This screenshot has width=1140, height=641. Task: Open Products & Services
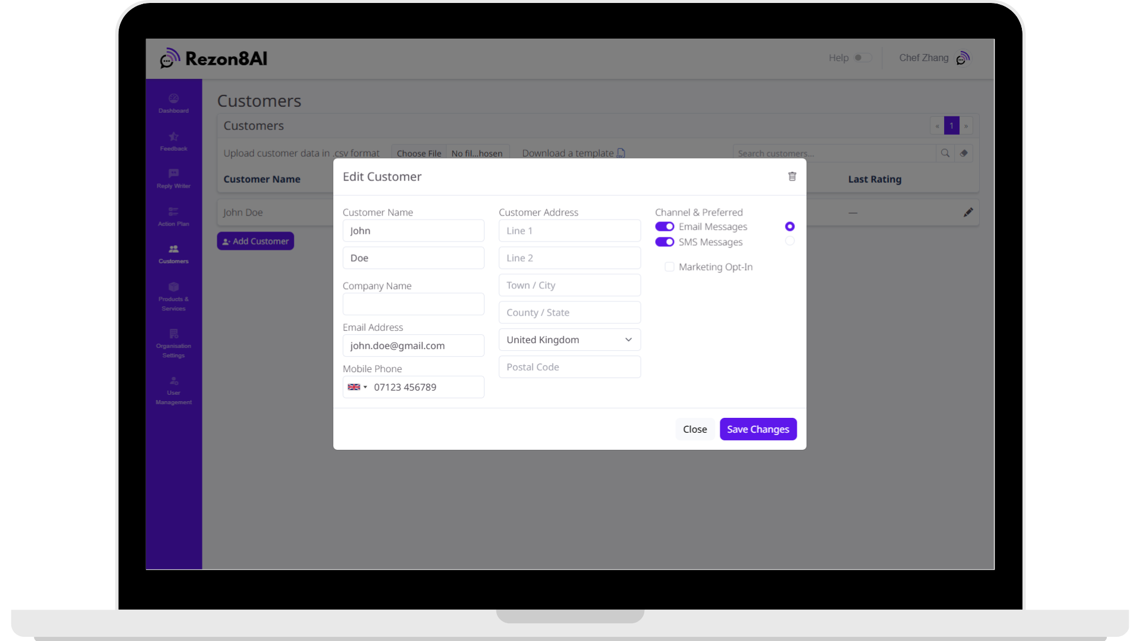[173, 295]
